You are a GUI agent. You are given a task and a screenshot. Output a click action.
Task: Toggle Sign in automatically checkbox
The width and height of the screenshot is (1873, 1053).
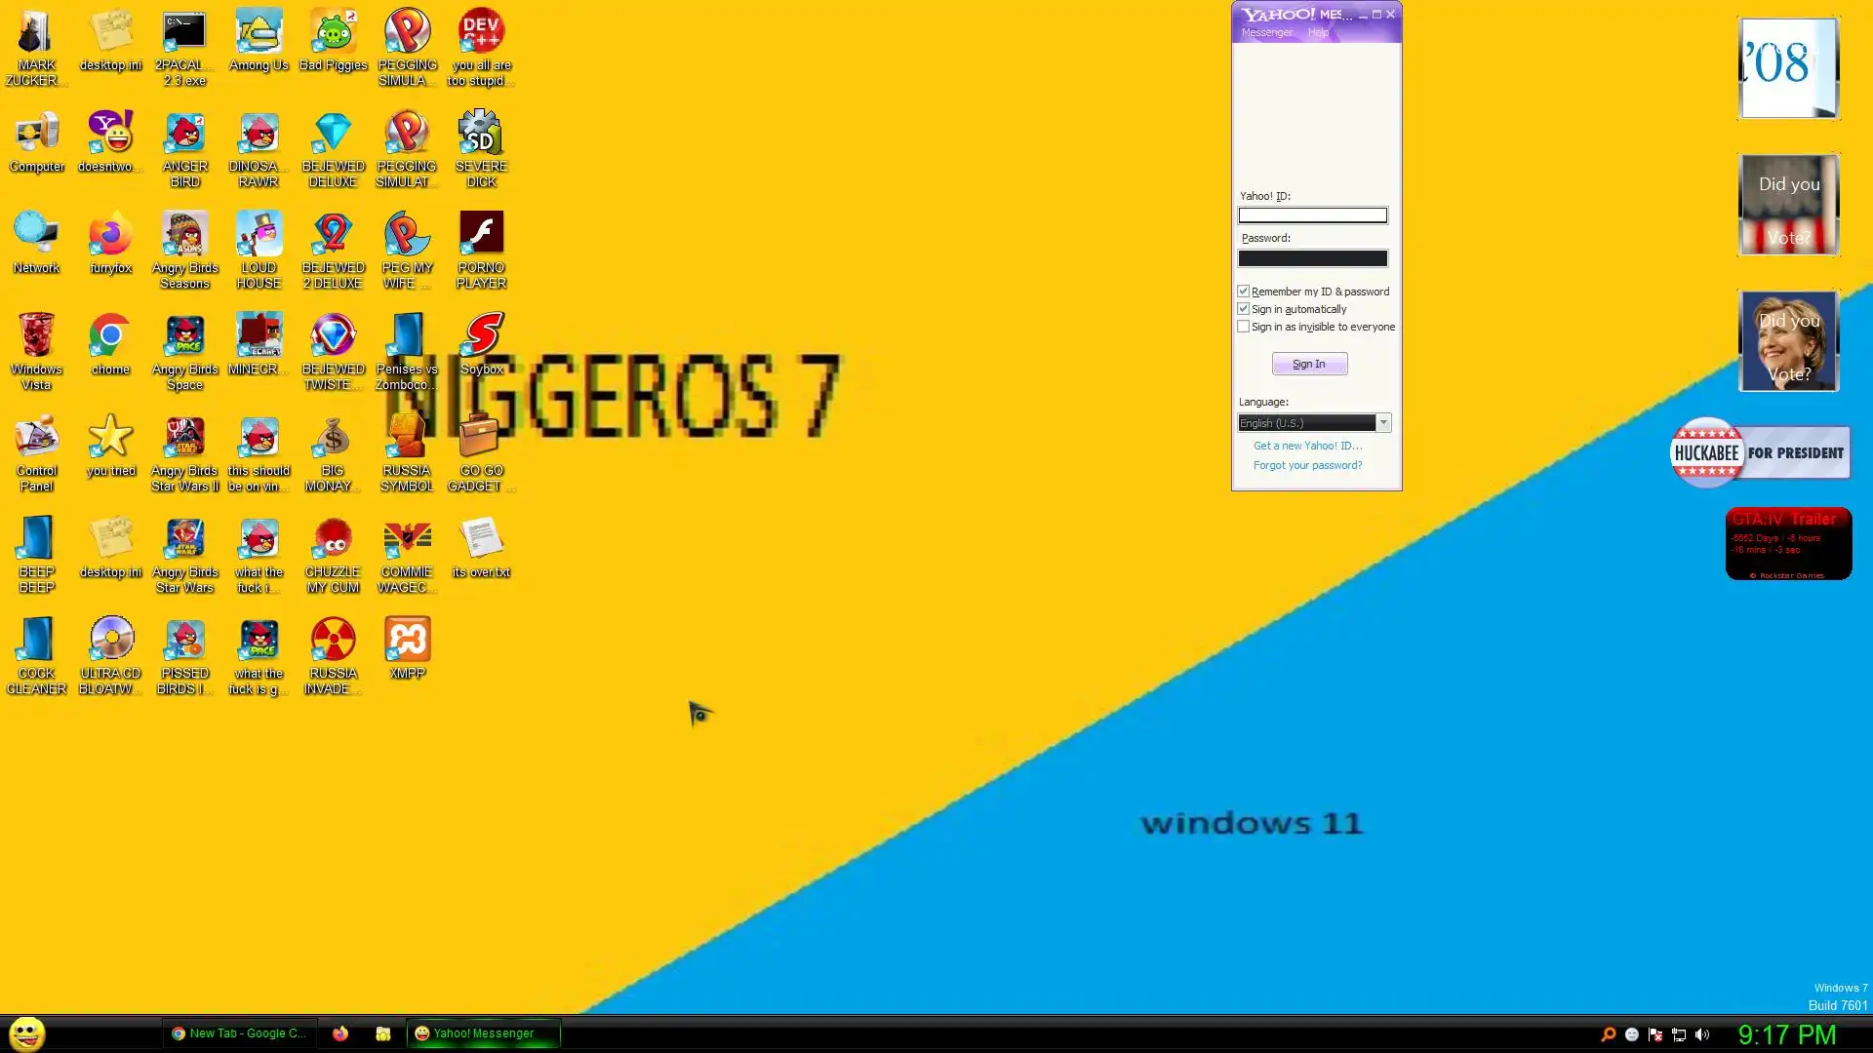click(x=1244, y=309)
